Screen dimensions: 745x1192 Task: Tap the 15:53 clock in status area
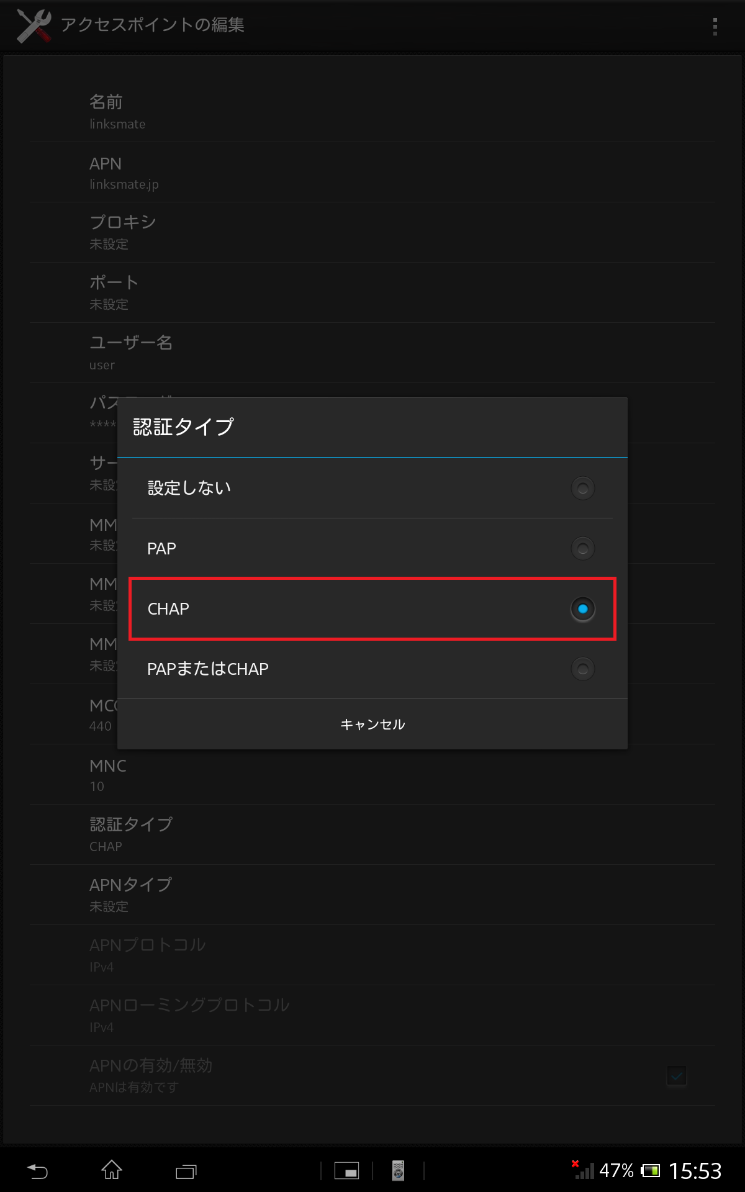pyautogui.click(x=695, y=1171)
